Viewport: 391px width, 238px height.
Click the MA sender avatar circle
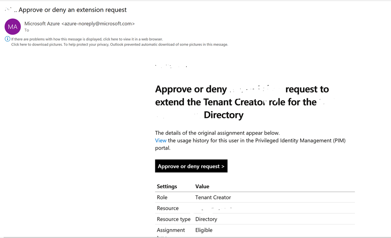[x=13, y=27]
